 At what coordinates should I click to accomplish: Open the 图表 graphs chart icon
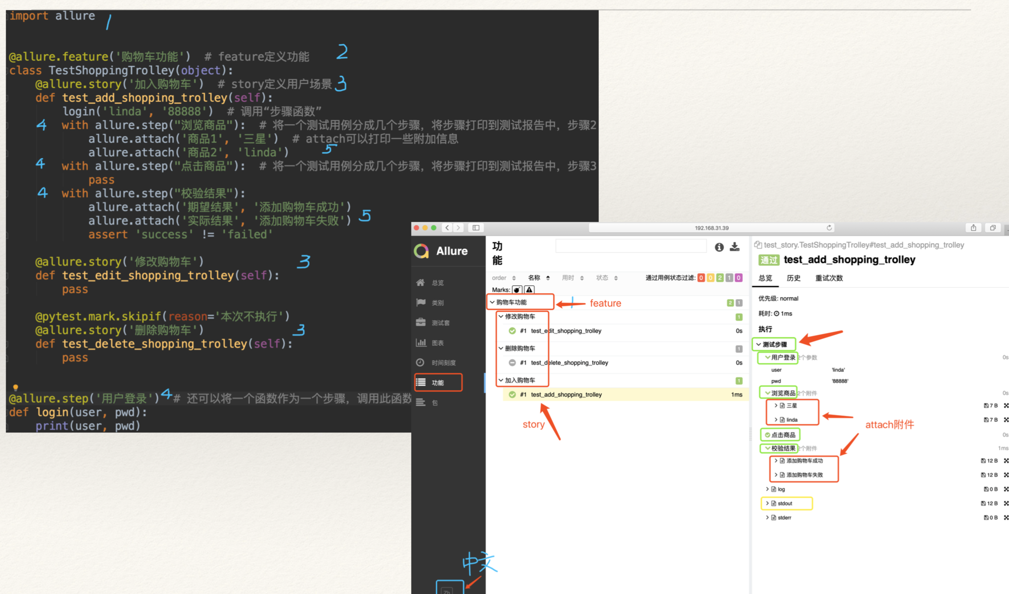[x=421, y=343]
